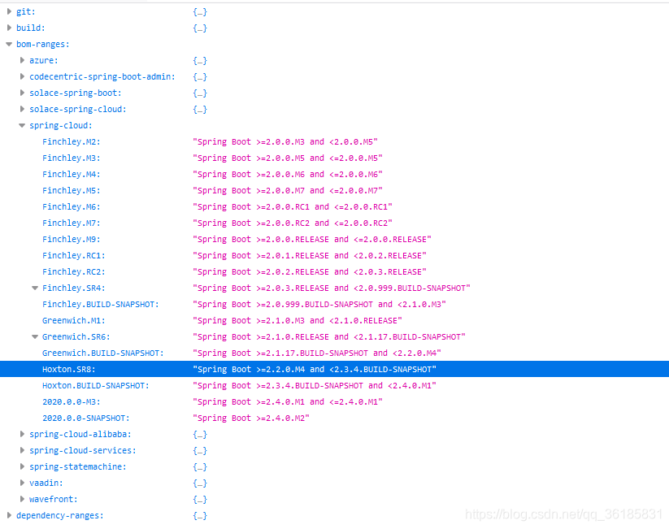Click value "Spring Boot >=2.3.4.BUILD-SNAPSHOT and <2.4.0.M1"
Screen dimensions: 669x529
click(315, 385)
